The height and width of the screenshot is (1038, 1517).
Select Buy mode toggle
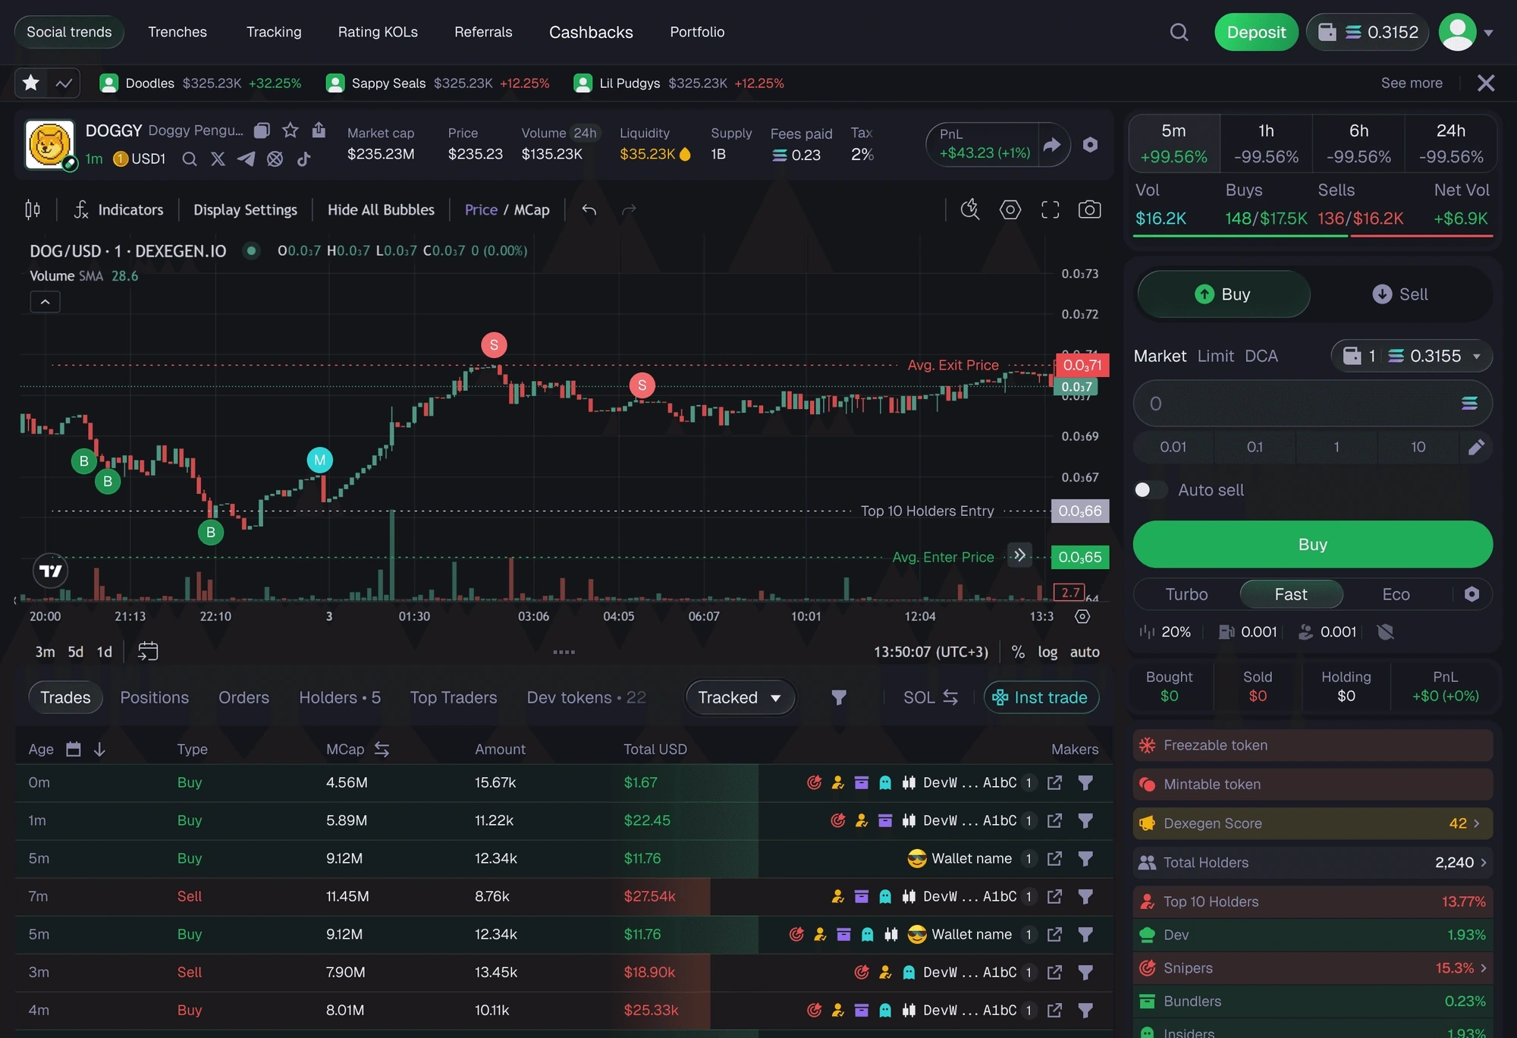point(1223,294)
